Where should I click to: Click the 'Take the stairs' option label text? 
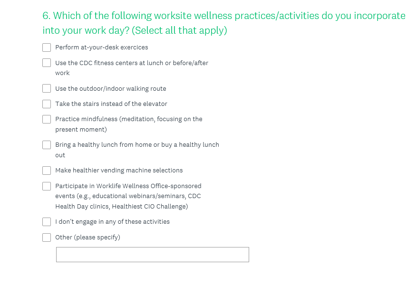[x=111, y=104]
